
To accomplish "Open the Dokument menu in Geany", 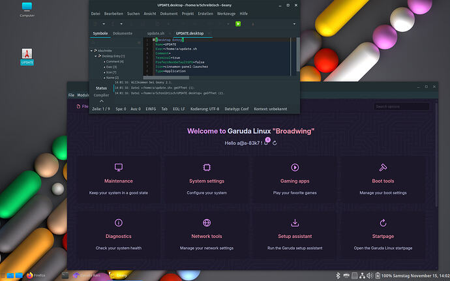I will click(x=169, y=13).
